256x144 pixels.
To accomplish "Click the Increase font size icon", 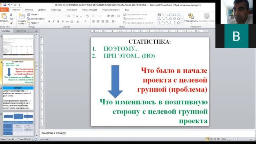I will coord(77,16).
